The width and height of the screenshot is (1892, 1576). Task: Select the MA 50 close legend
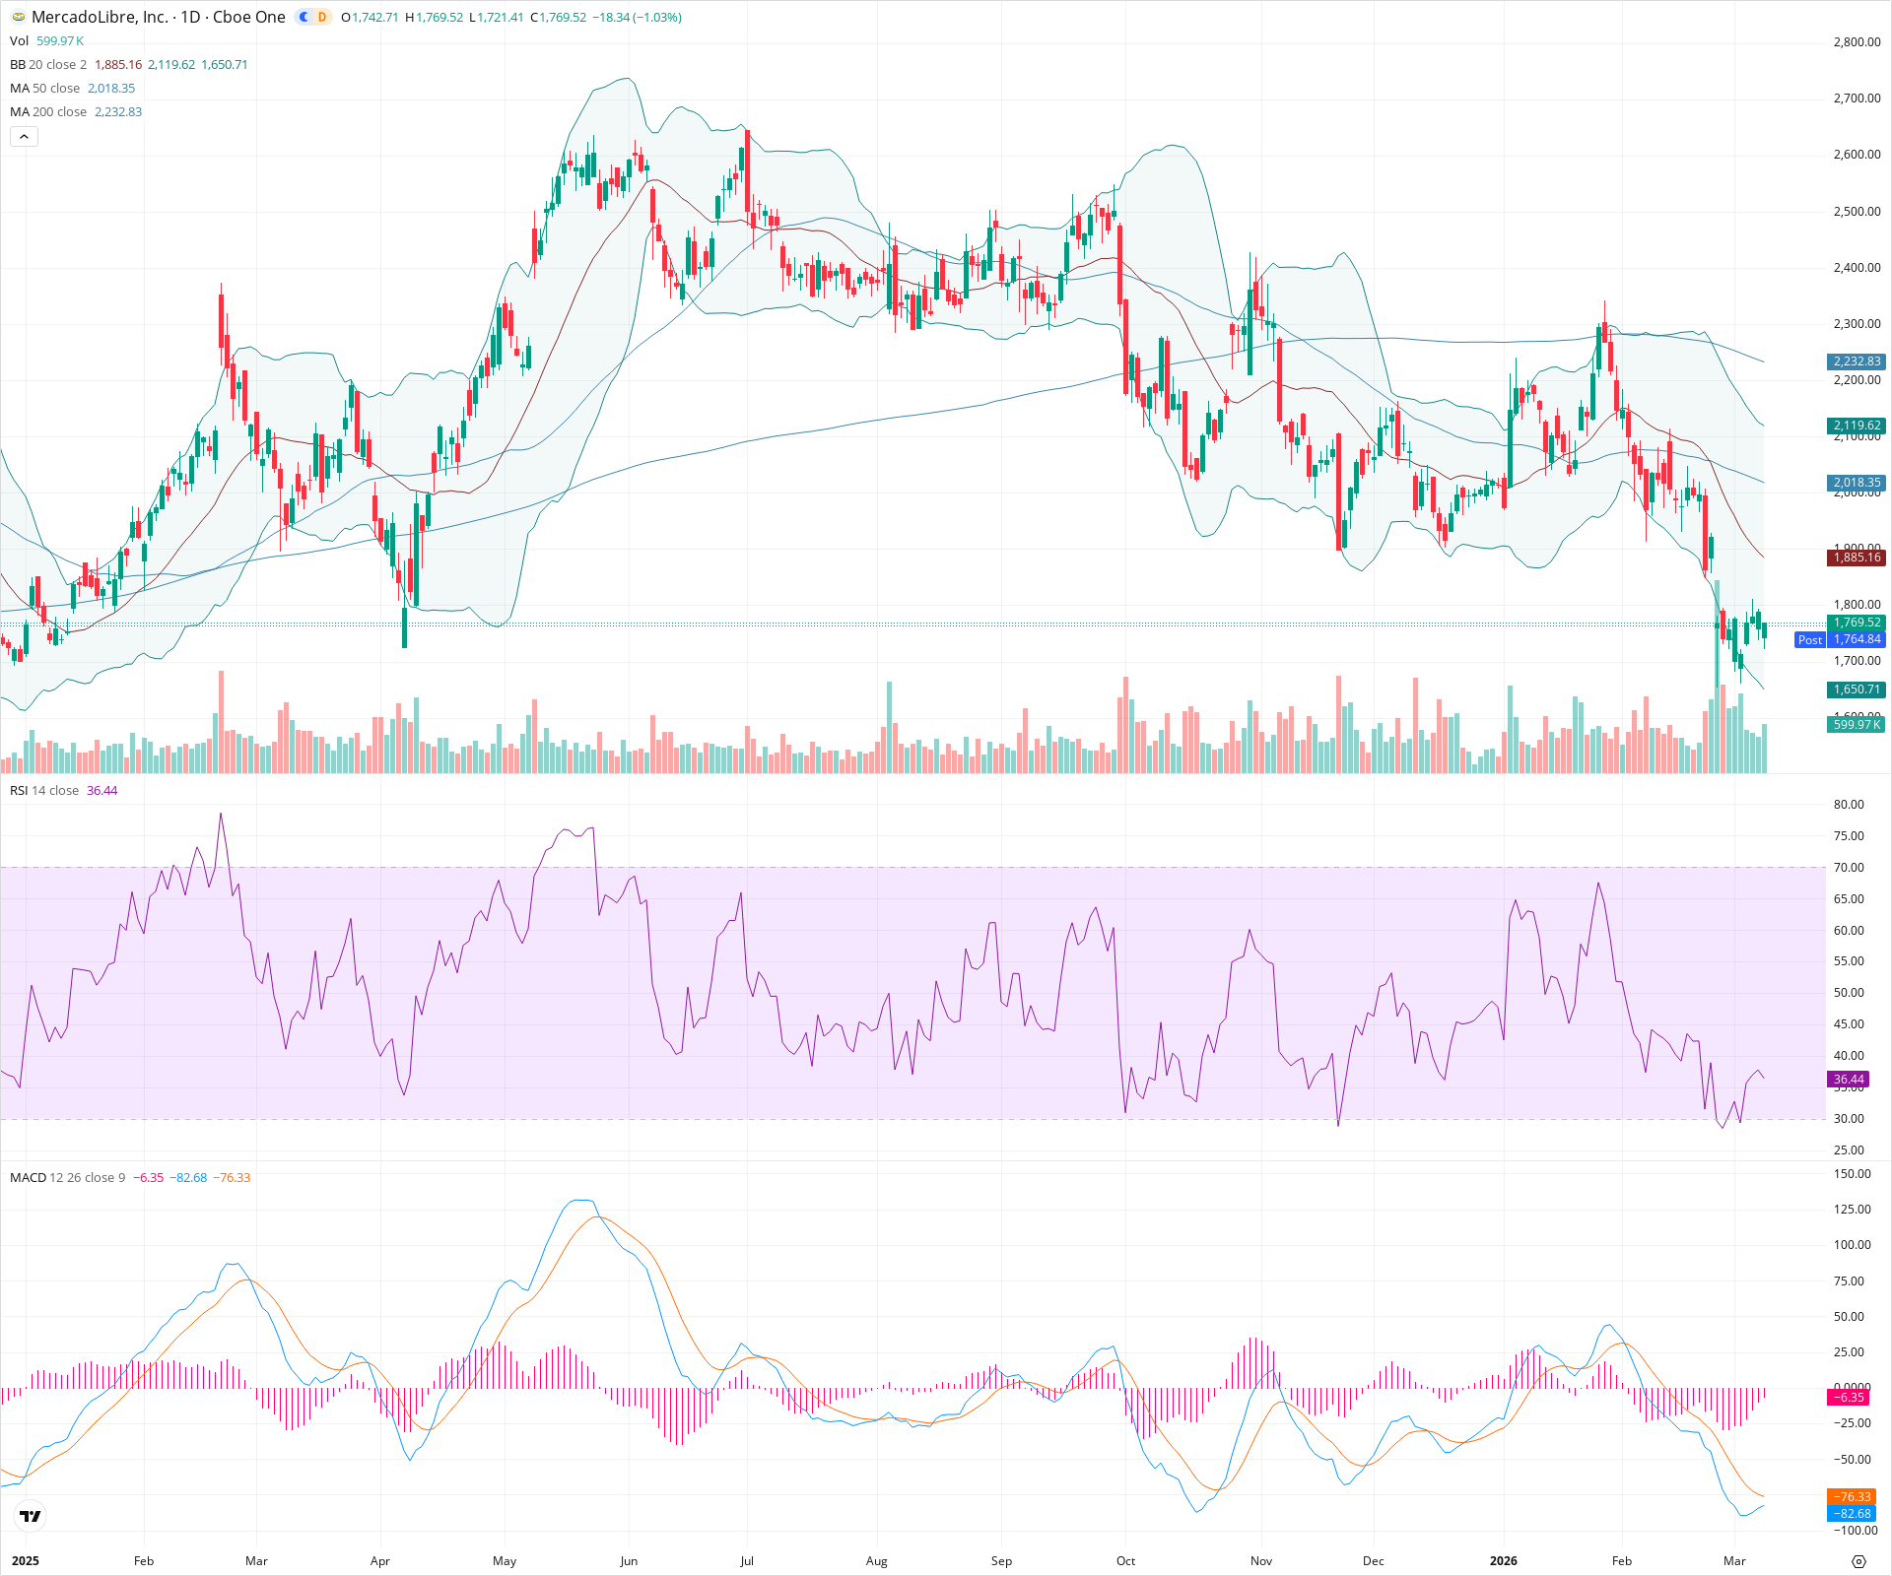[44, 88]
